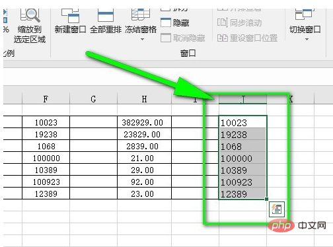Click 同步滚动 Synchronous Scrolling
333x247 pixels.
(239, 22)
